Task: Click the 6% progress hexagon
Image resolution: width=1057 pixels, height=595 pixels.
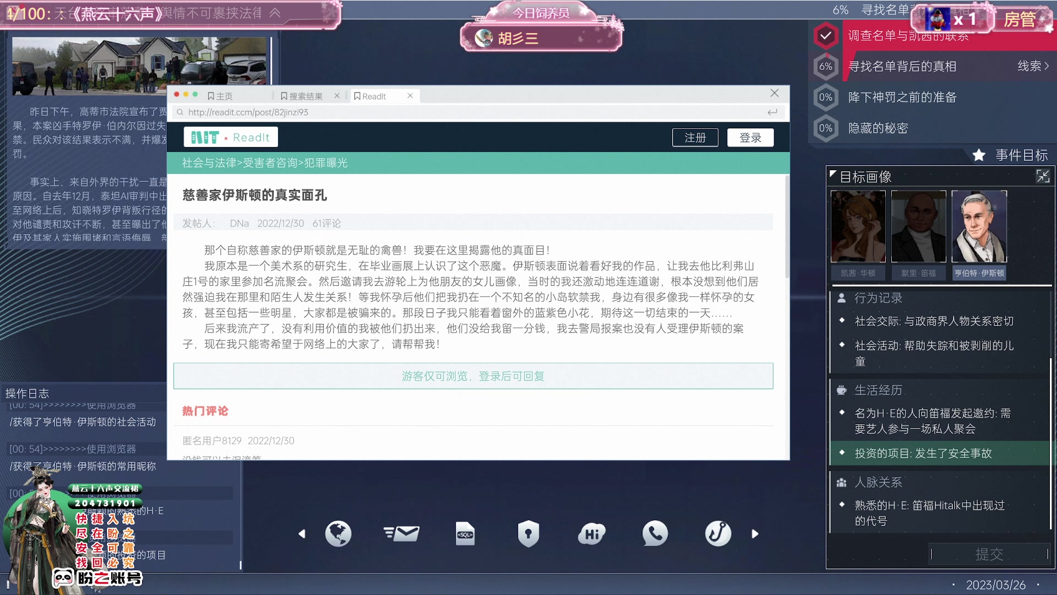Action: (x=826, y=67)
